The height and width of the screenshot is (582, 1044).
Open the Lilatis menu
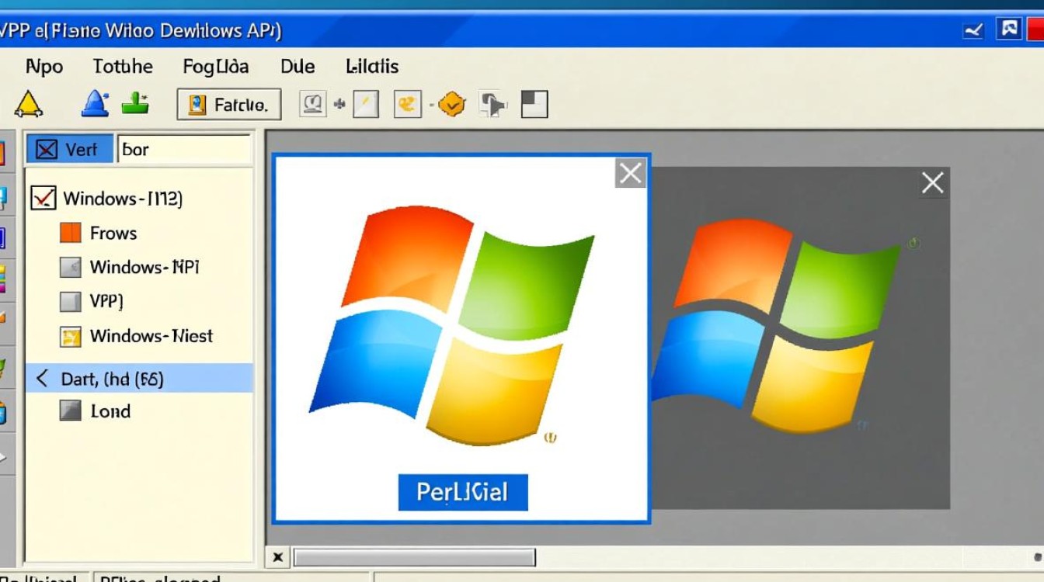(x=371, y=67)
